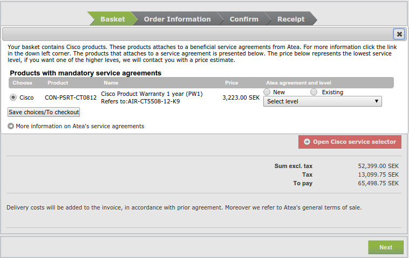This screenshot has width=409, height=258.
Task: Open Cisco service selector
Action: point(350,142)
